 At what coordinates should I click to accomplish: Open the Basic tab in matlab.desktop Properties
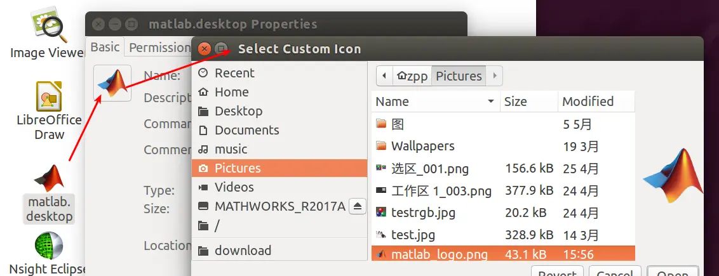click(x=105, y=47)
